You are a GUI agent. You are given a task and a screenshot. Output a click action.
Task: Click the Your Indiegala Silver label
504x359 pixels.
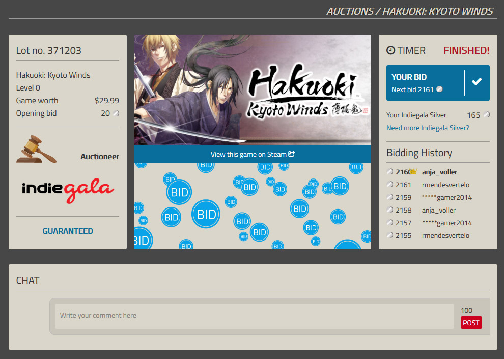(416, 115)
